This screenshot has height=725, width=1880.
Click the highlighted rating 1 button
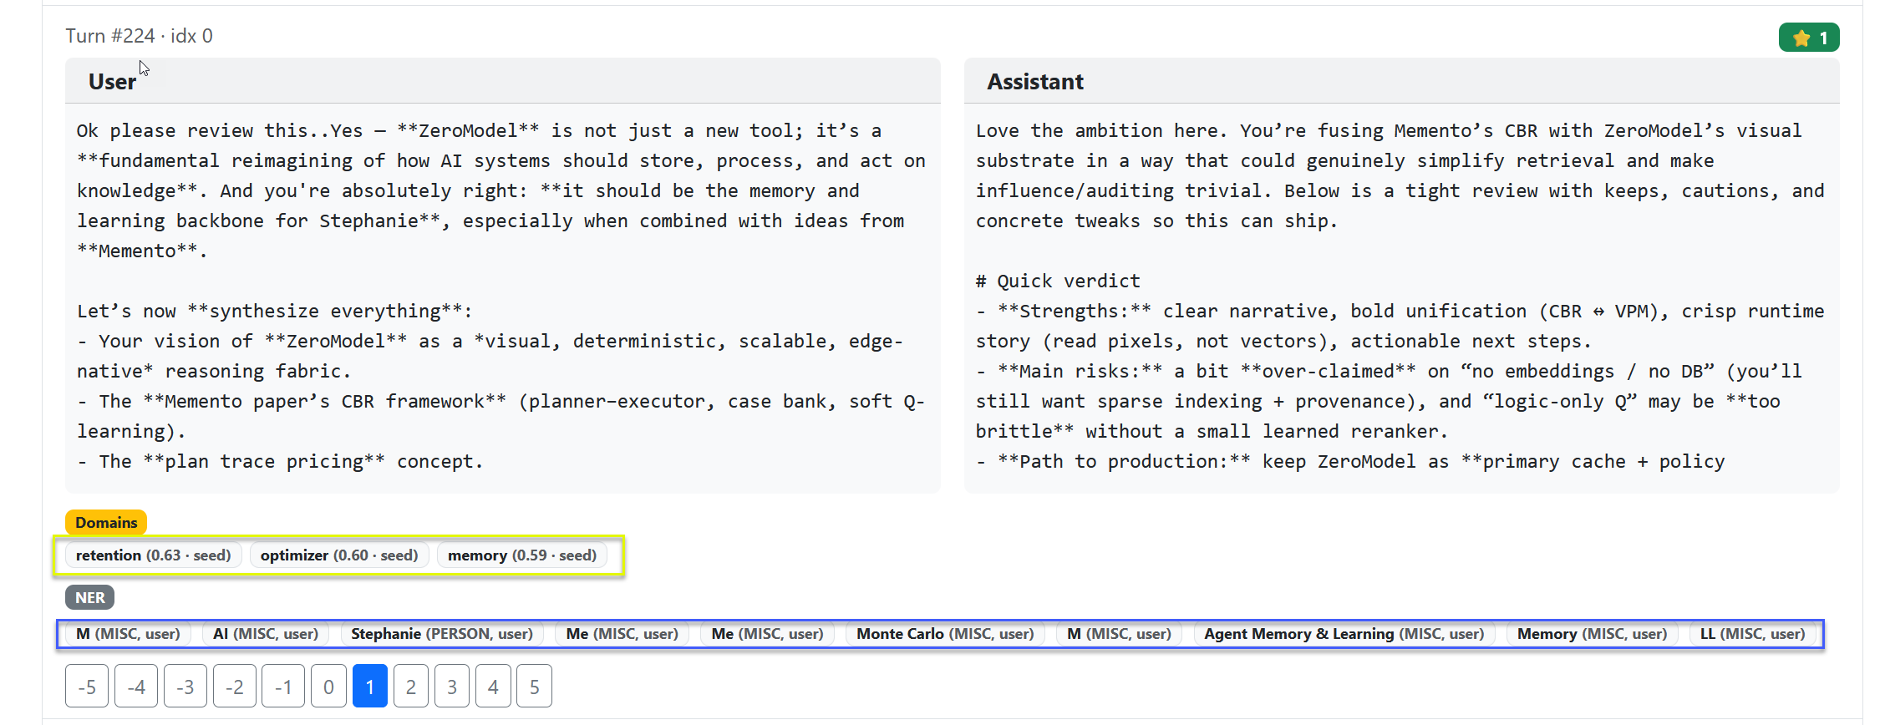pyautogui.click(x=369, y=687)
